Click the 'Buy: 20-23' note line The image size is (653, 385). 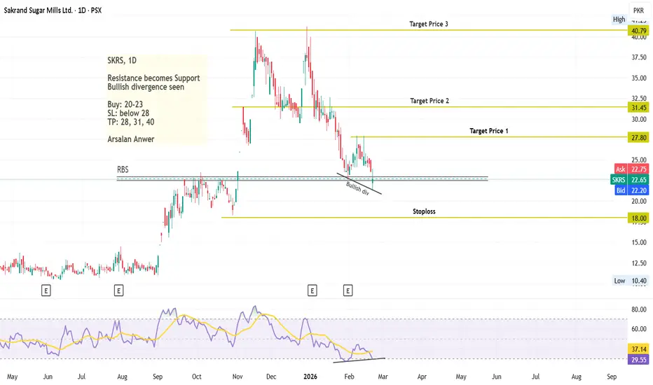click(x=125, y=104)
